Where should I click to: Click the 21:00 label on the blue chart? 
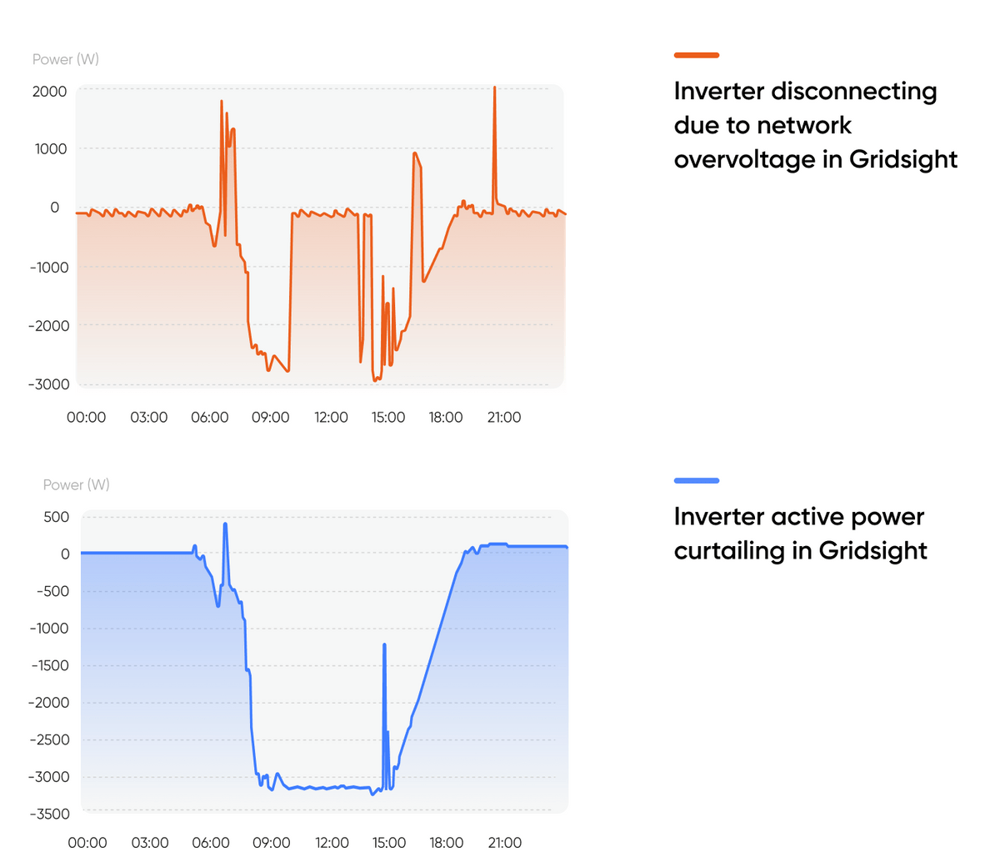coord(505,842)
